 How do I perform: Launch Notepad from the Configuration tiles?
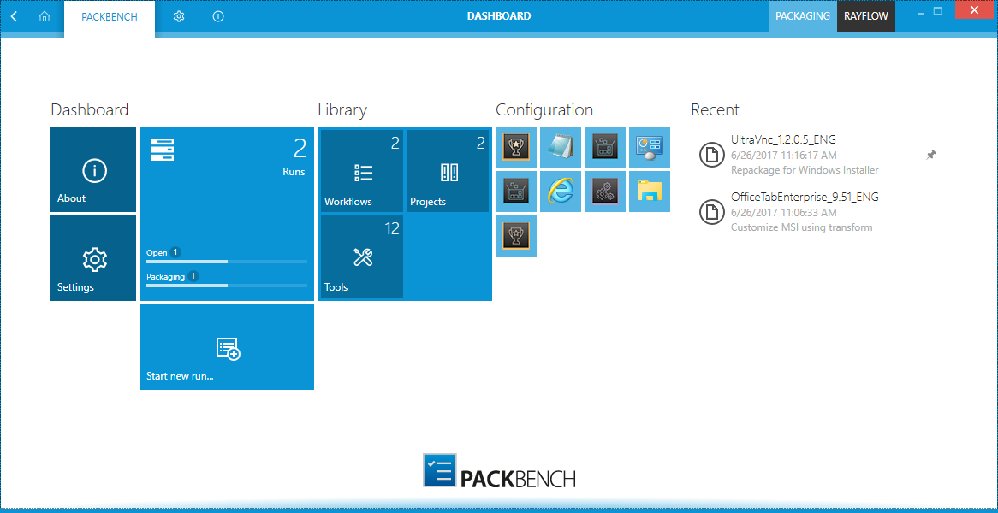pos(561,147)
